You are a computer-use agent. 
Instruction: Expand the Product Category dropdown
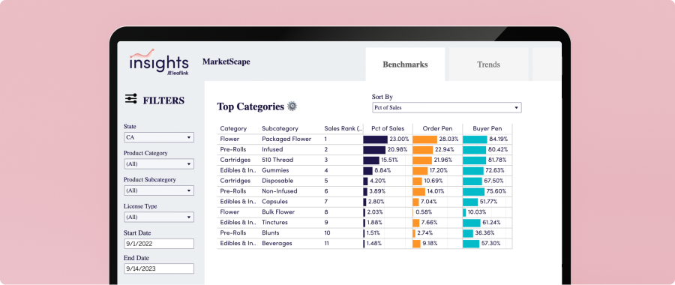[159, 164]
